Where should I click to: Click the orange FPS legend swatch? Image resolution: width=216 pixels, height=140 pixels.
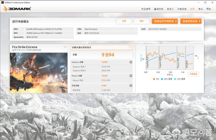[154, 79]
